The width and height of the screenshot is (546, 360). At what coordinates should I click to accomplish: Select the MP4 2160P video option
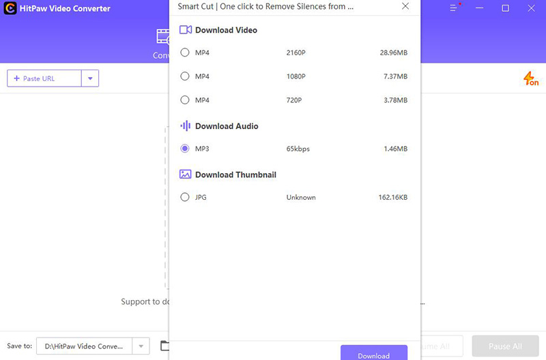pos(184,52)
